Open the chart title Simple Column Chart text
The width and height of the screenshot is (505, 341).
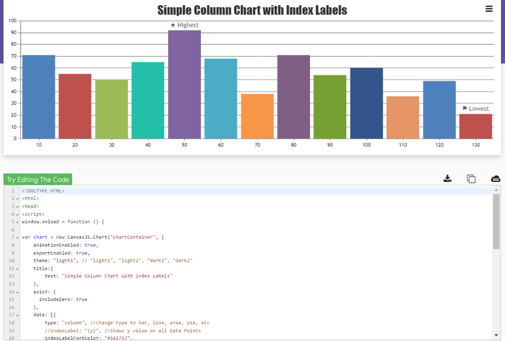click(252, 10)
